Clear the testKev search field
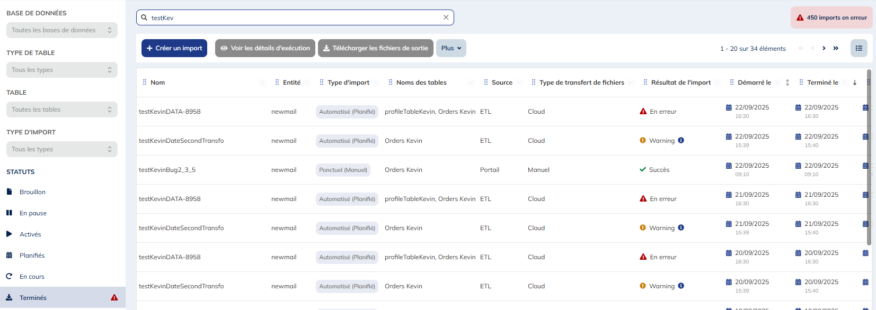Viewport: 876px width, 310px height. (x=446, y=17)
